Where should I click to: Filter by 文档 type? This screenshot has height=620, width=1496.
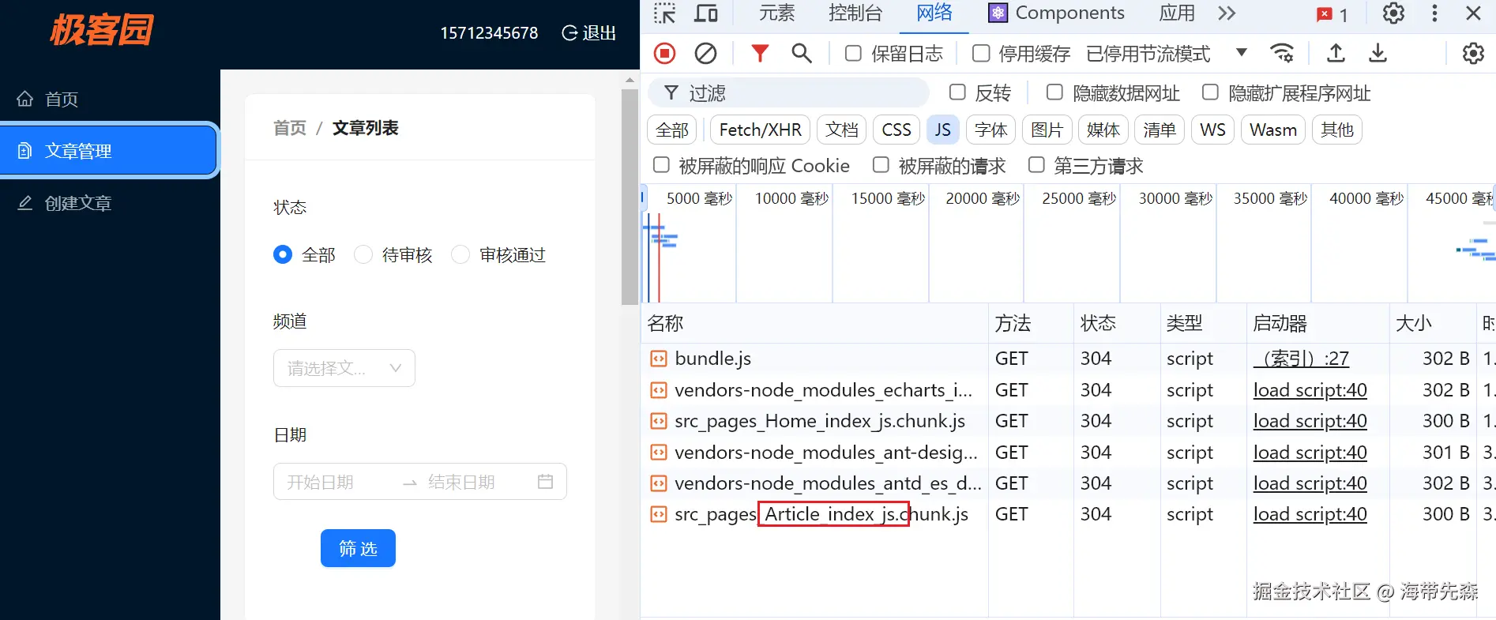pyautogui.click(x=842, y=130)
